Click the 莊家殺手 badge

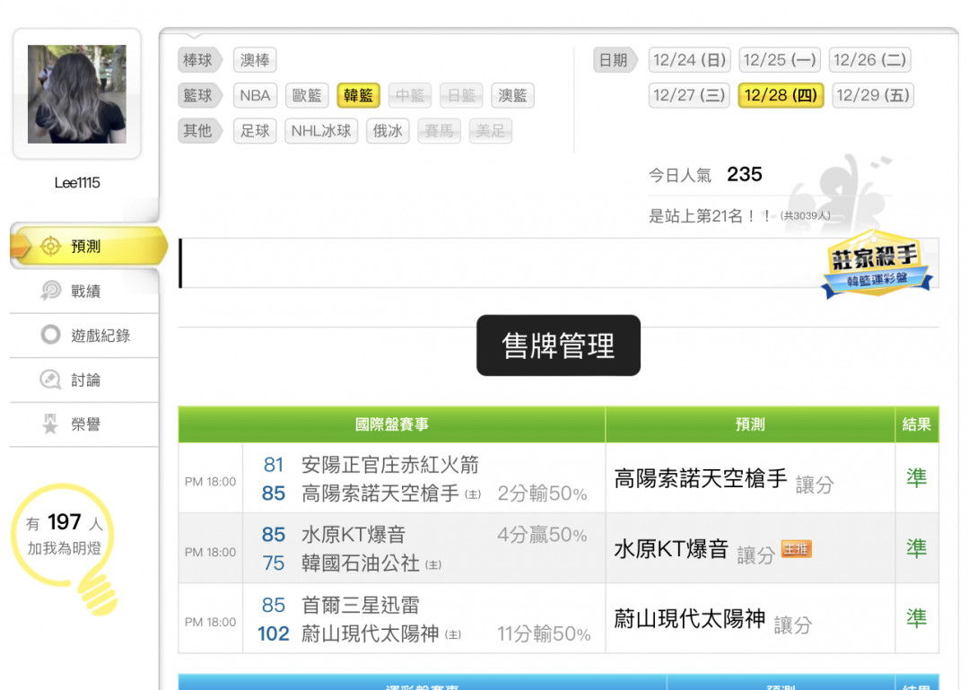(x=877, y=264)
